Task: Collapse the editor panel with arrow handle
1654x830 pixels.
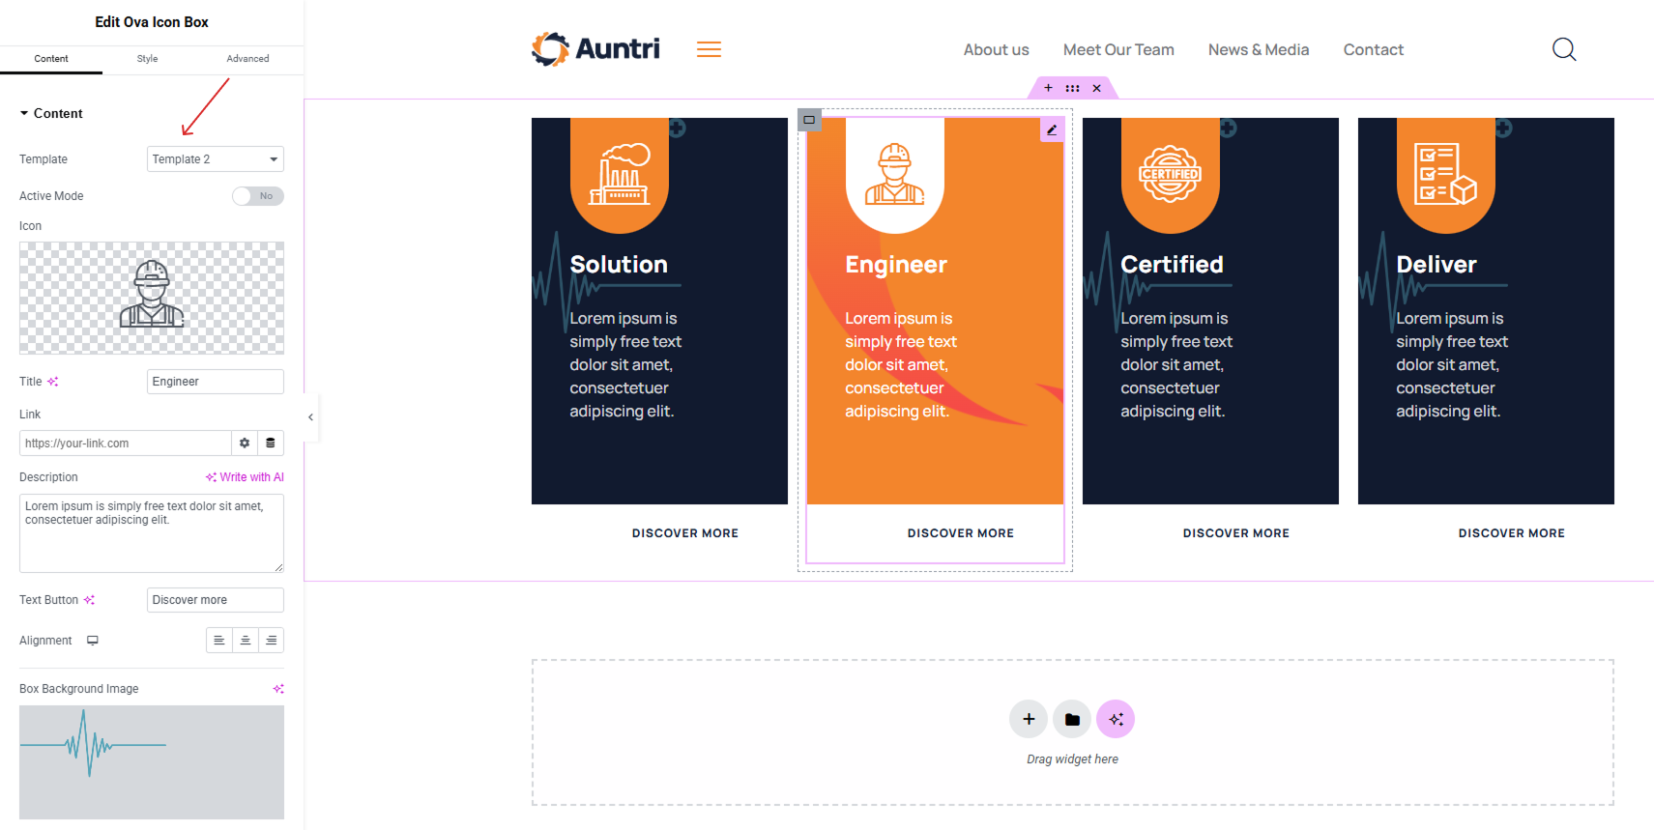Action: coord(310,417)
